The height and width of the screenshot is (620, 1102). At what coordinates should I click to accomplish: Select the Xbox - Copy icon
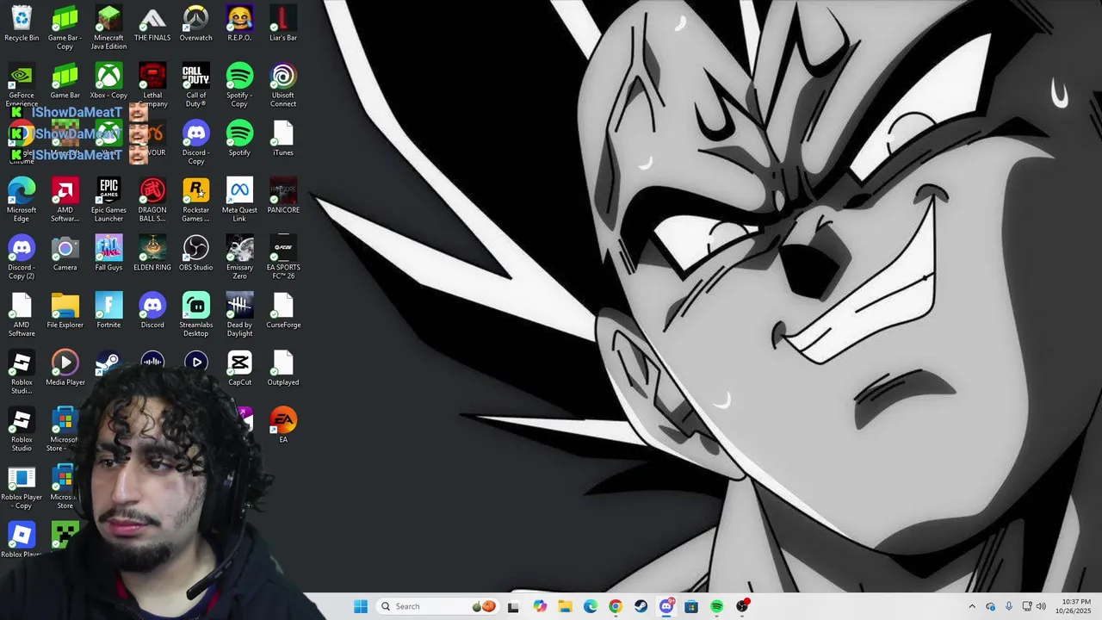(108, 82)
